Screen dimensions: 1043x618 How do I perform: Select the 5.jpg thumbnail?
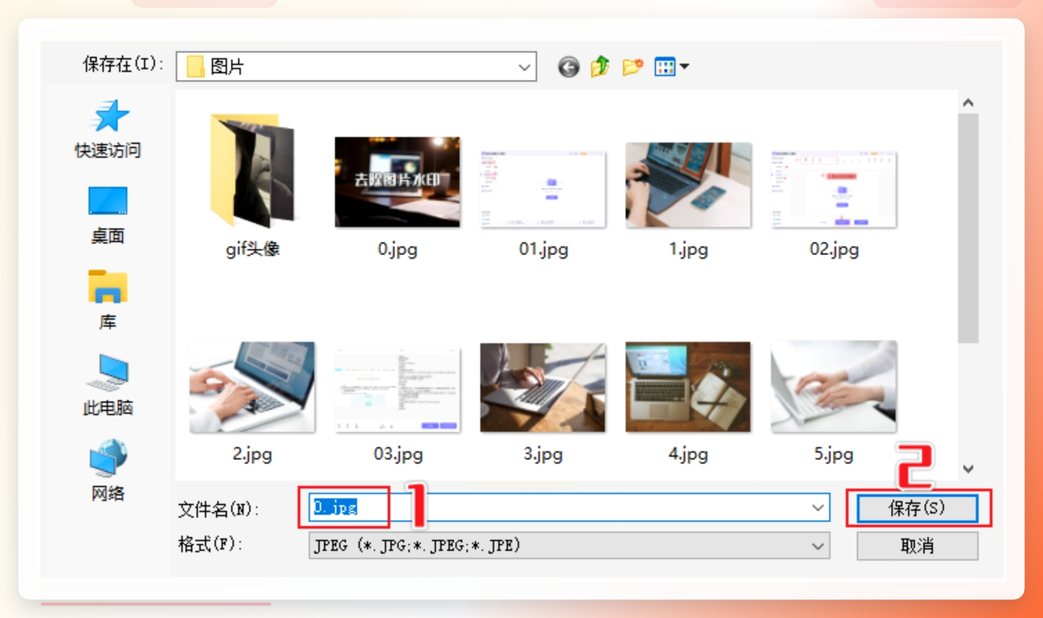pyautogui.click(x=834, y=386)
